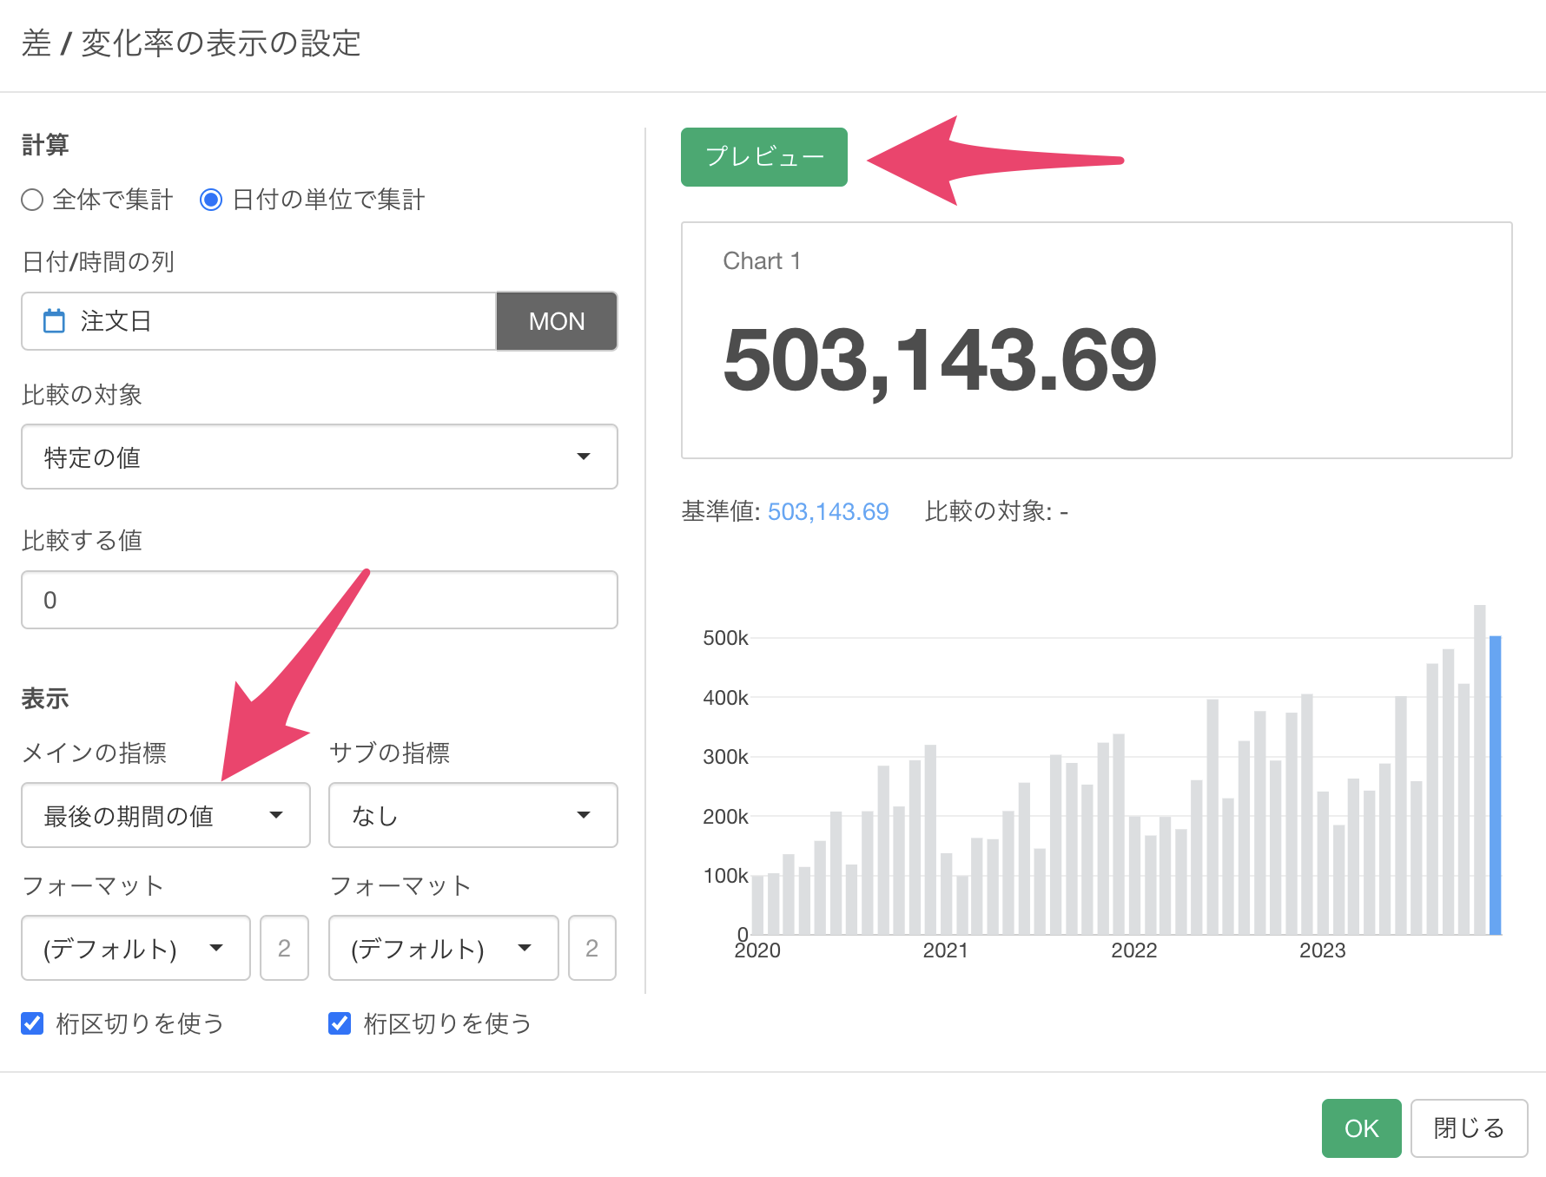The height and width of the screenshot is (1177, 1546).
Task: Click the MON date unit button
Action: (557, 321)
